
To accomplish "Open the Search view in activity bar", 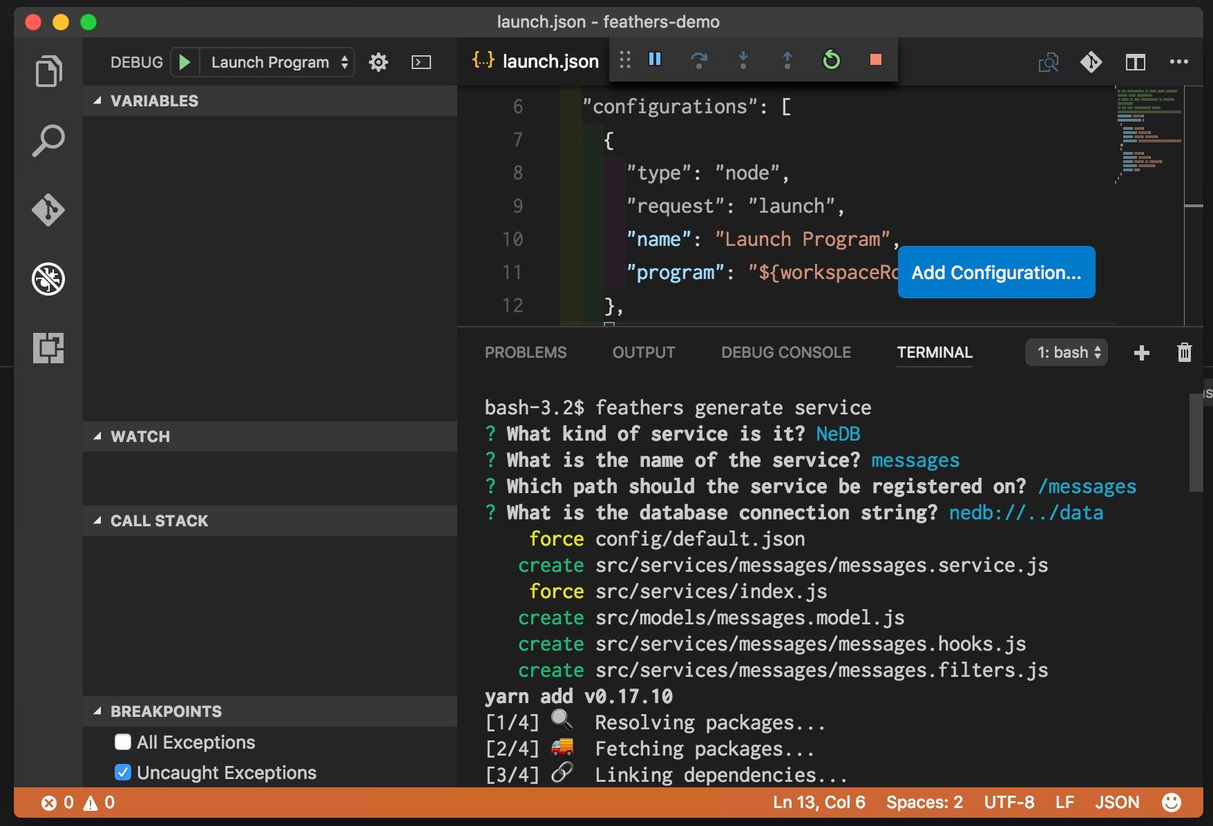I will (x=48, y=141).
